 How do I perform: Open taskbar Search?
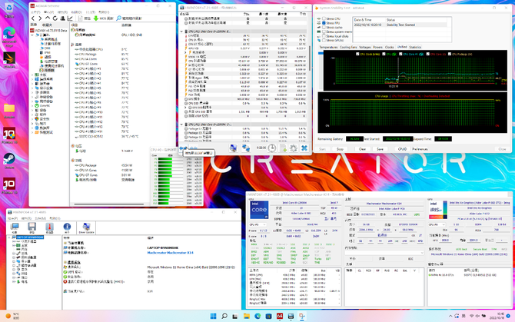click(224, 316)
